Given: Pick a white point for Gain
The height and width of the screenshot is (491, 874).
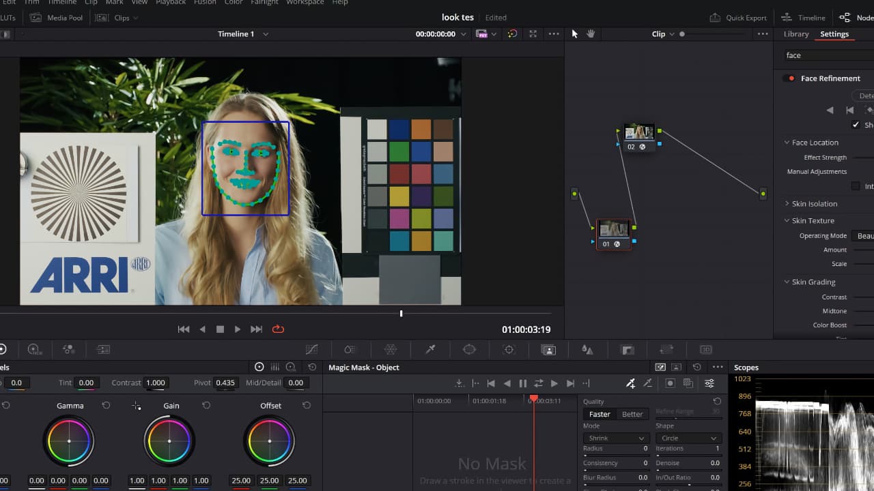Looking at the screenshot, I should tap(137, 406).
